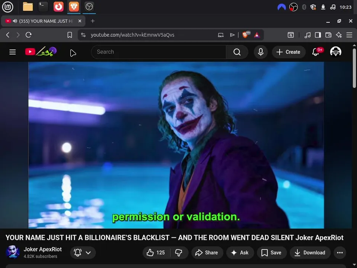This screenshot has width=357, height=268.
Task: Open the tab search button in the toolbar
Action: click(x=290, y=35)
